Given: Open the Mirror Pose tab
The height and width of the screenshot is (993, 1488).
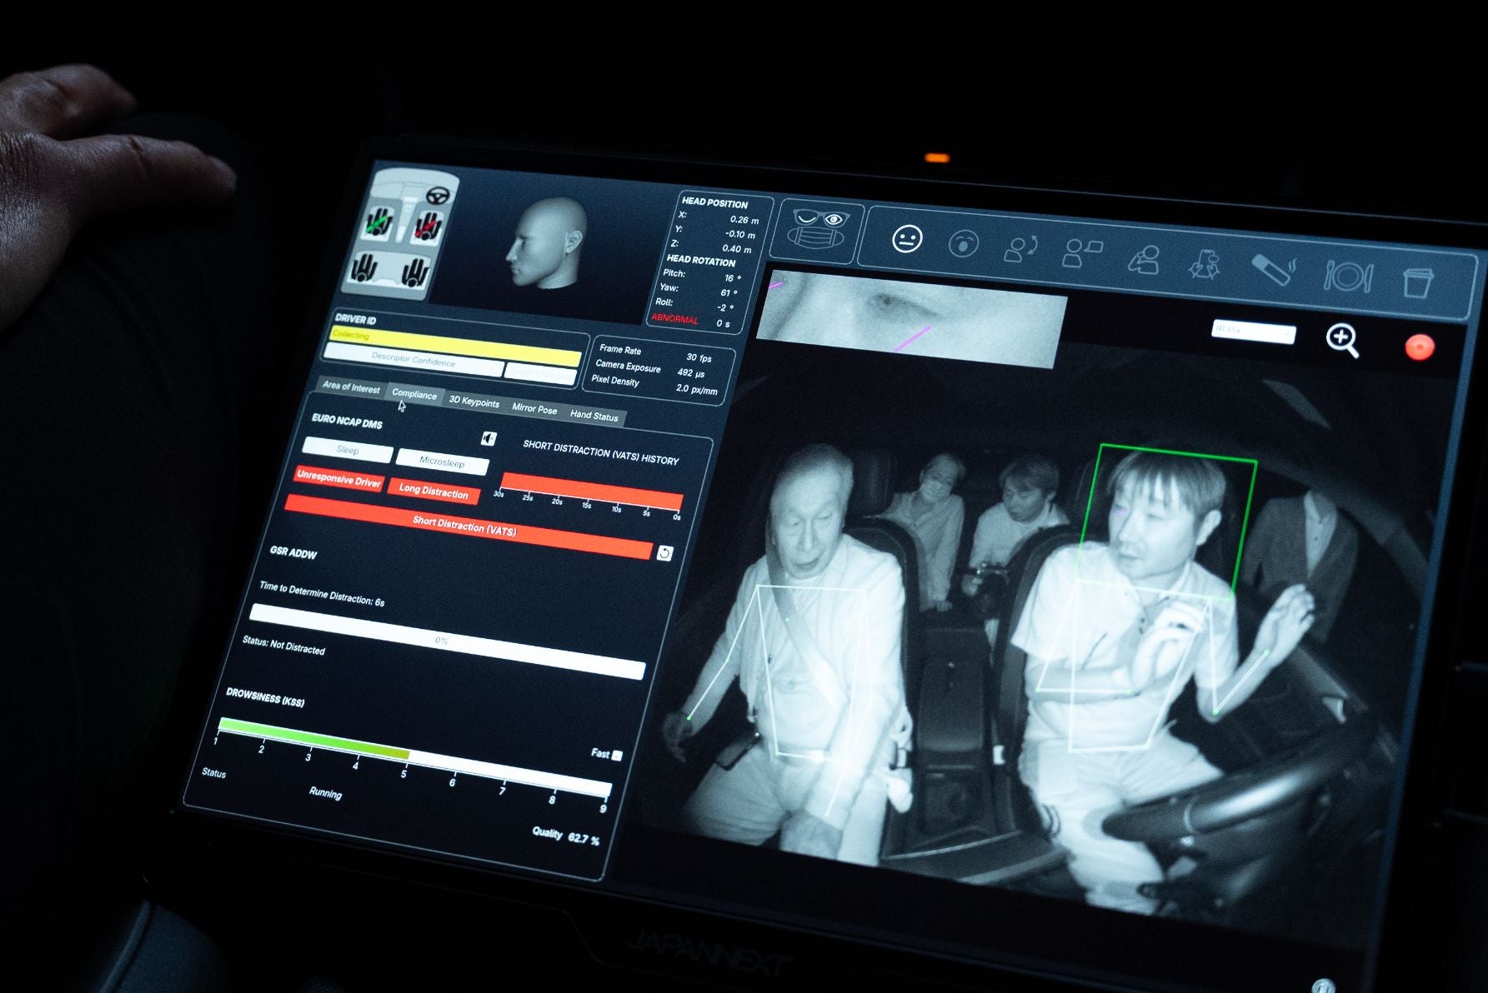Looking at the screenshot, I should (534, 408).
